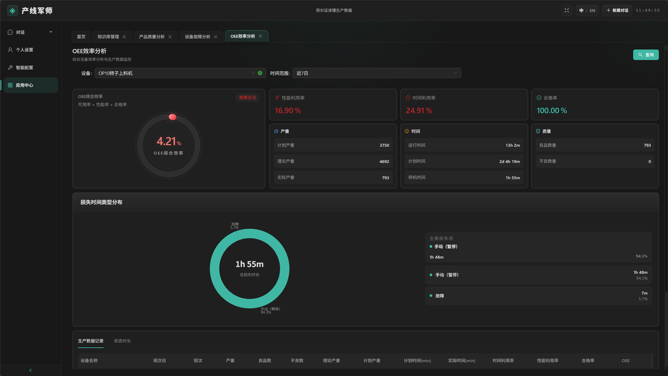Open the 设备 dropdown showing OP10转子上料机

(180, 73)
